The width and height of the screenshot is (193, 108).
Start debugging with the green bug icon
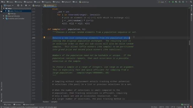(173, 2)
